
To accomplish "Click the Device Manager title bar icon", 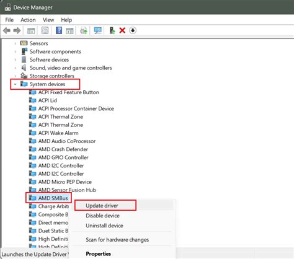I will (8, 7).
